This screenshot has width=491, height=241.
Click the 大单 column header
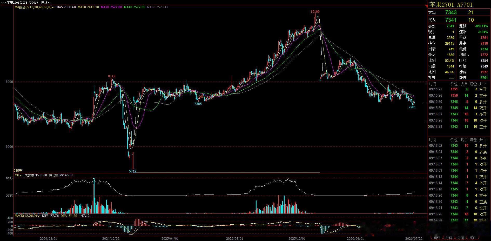click(464, 84)
